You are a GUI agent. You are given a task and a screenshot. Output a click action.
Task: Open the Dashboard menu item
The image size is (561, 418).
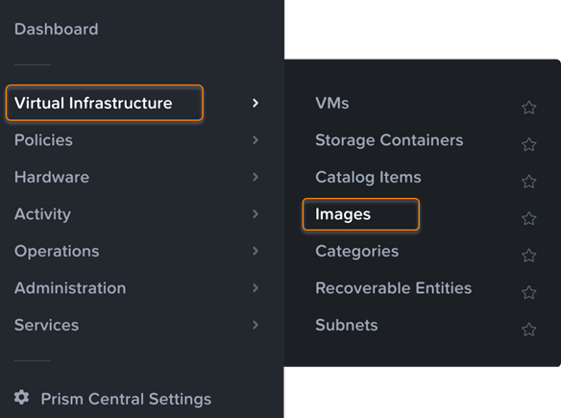[x=56, y=29]
